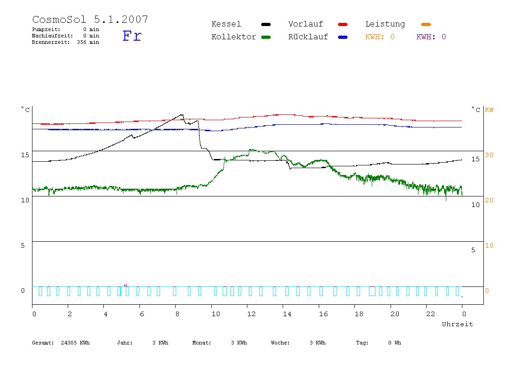This screenshot has height=371, width=525.
Task: Click the 'Leistung' legend label
Action: coord(385,24)
